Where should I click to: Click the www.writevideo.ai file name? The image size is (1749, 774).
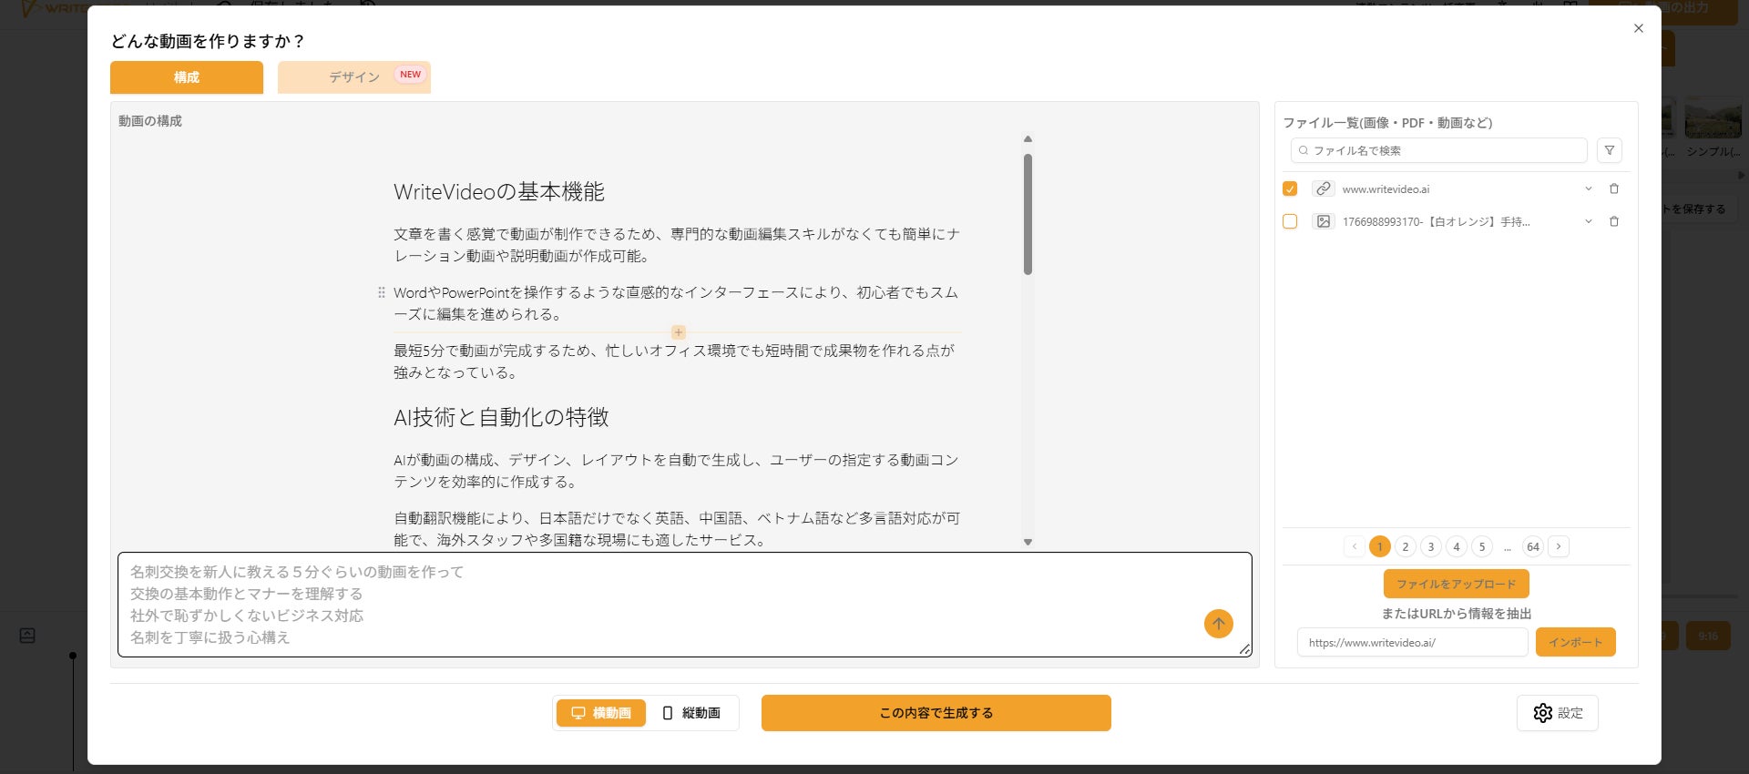pyautogui.click(x=1386, y=189)
